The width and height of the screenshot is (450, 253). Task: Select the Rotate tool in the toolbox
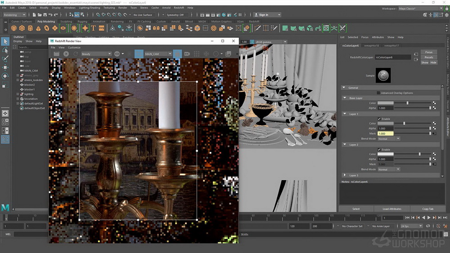click(x=5, y=76)
